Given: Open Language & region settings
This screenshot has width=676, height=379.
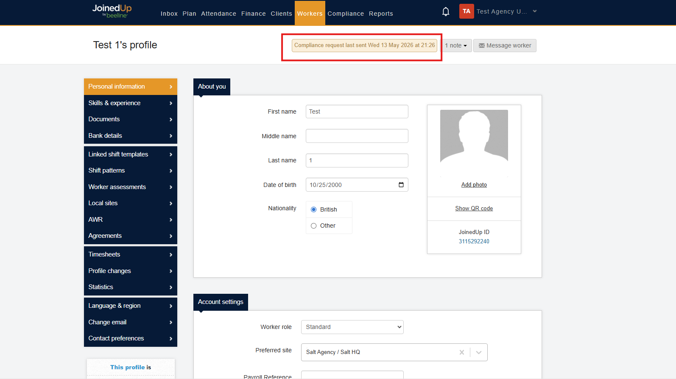Looking at the screenshot, I should (x=131, y=306).
